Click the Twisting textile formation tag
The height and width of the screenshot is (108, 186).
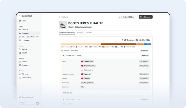click(86, 74)
